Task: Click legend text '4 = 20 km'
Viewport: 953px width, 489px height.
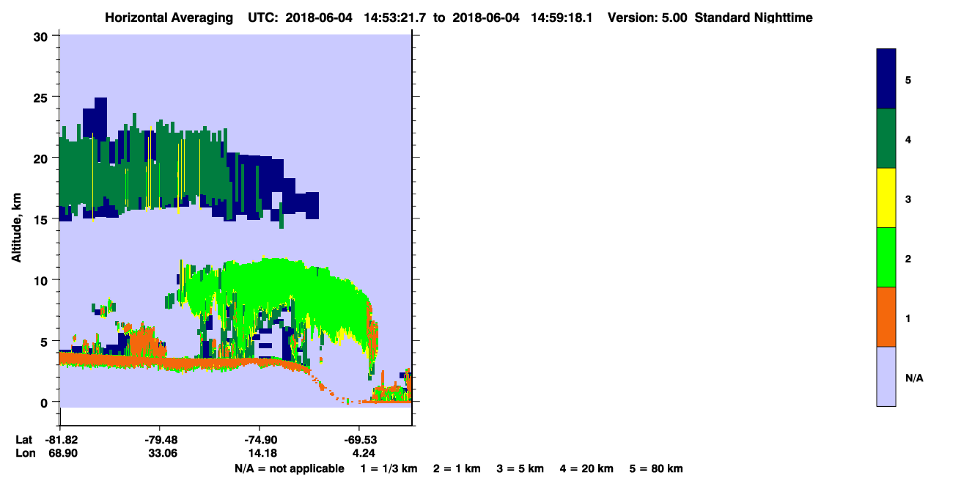Action: [587, 468]
